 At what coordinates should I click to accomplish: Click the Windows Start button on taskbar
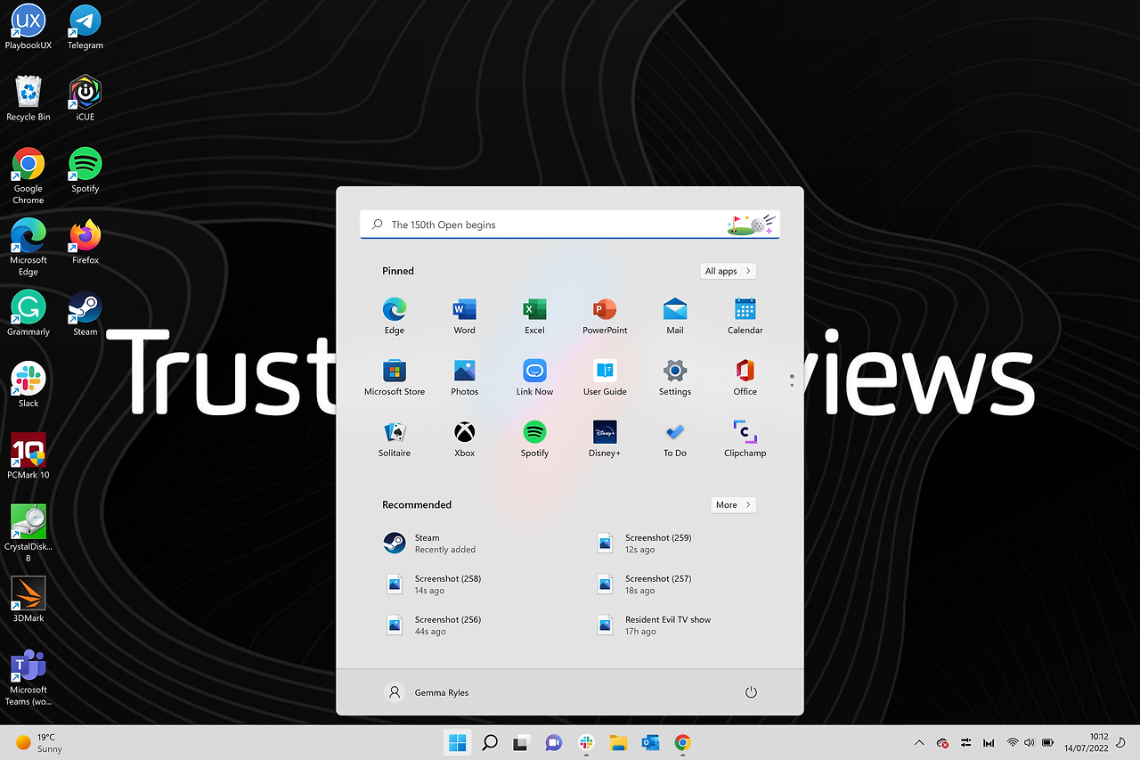coord(457,742)
